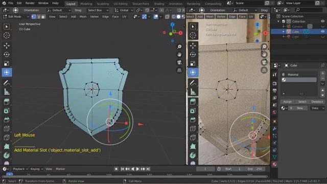This screenshot has width=327, height=184.
Task: Click the Select material button
Action: (302, 102)
